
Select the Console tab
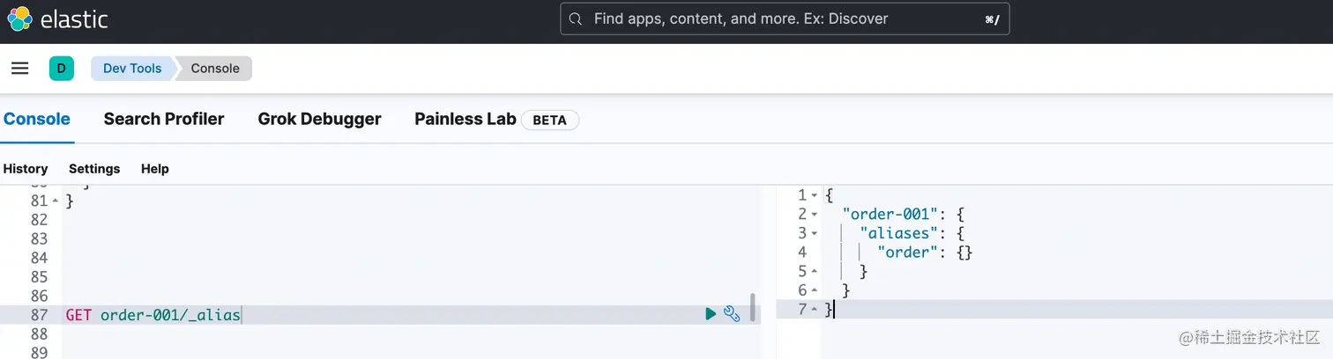click(x=36, y=119)
